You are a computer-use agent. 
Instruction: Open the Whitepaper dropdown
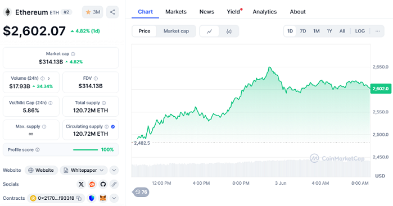[x=84, y=170]
